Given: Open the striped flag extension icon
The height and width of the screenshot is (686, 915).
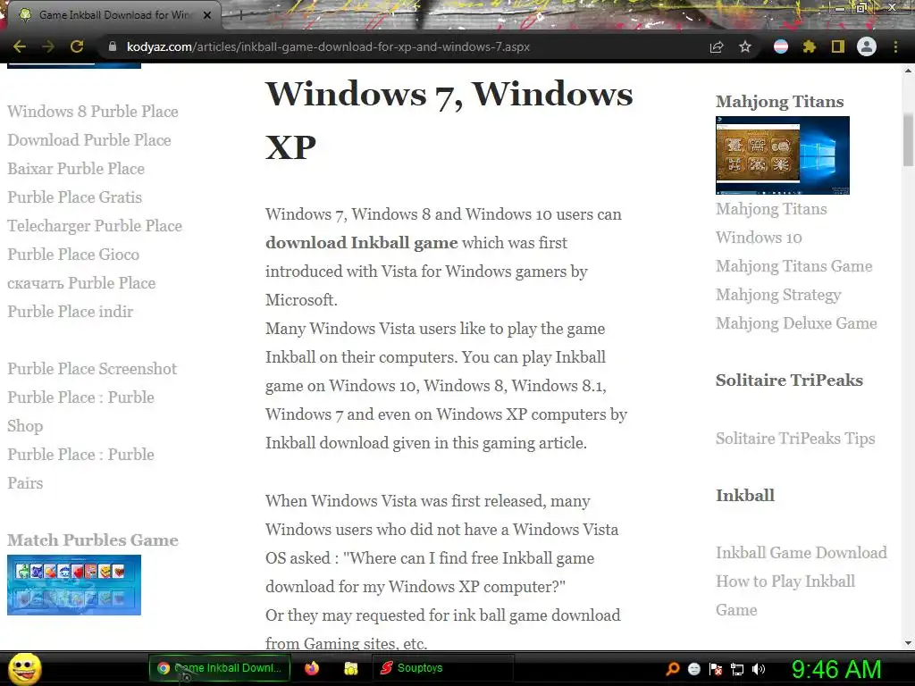Looking at the screenshot, I should tap(781, 46).
